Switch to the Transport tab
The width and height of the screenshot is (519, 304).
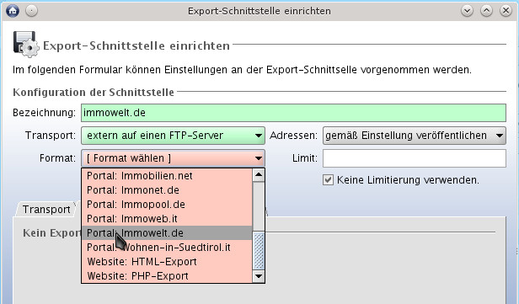pos(46,210)
